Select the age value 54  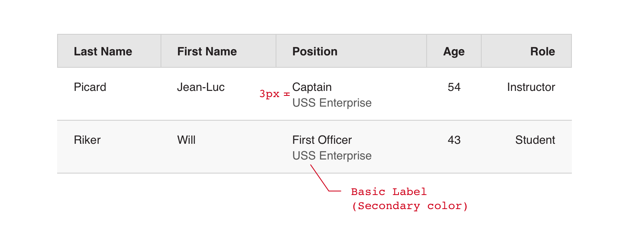point(454,87)
